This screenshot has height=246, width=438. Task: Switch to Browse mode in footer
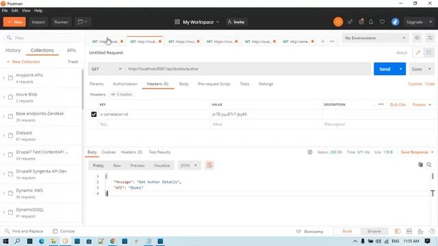374,231
